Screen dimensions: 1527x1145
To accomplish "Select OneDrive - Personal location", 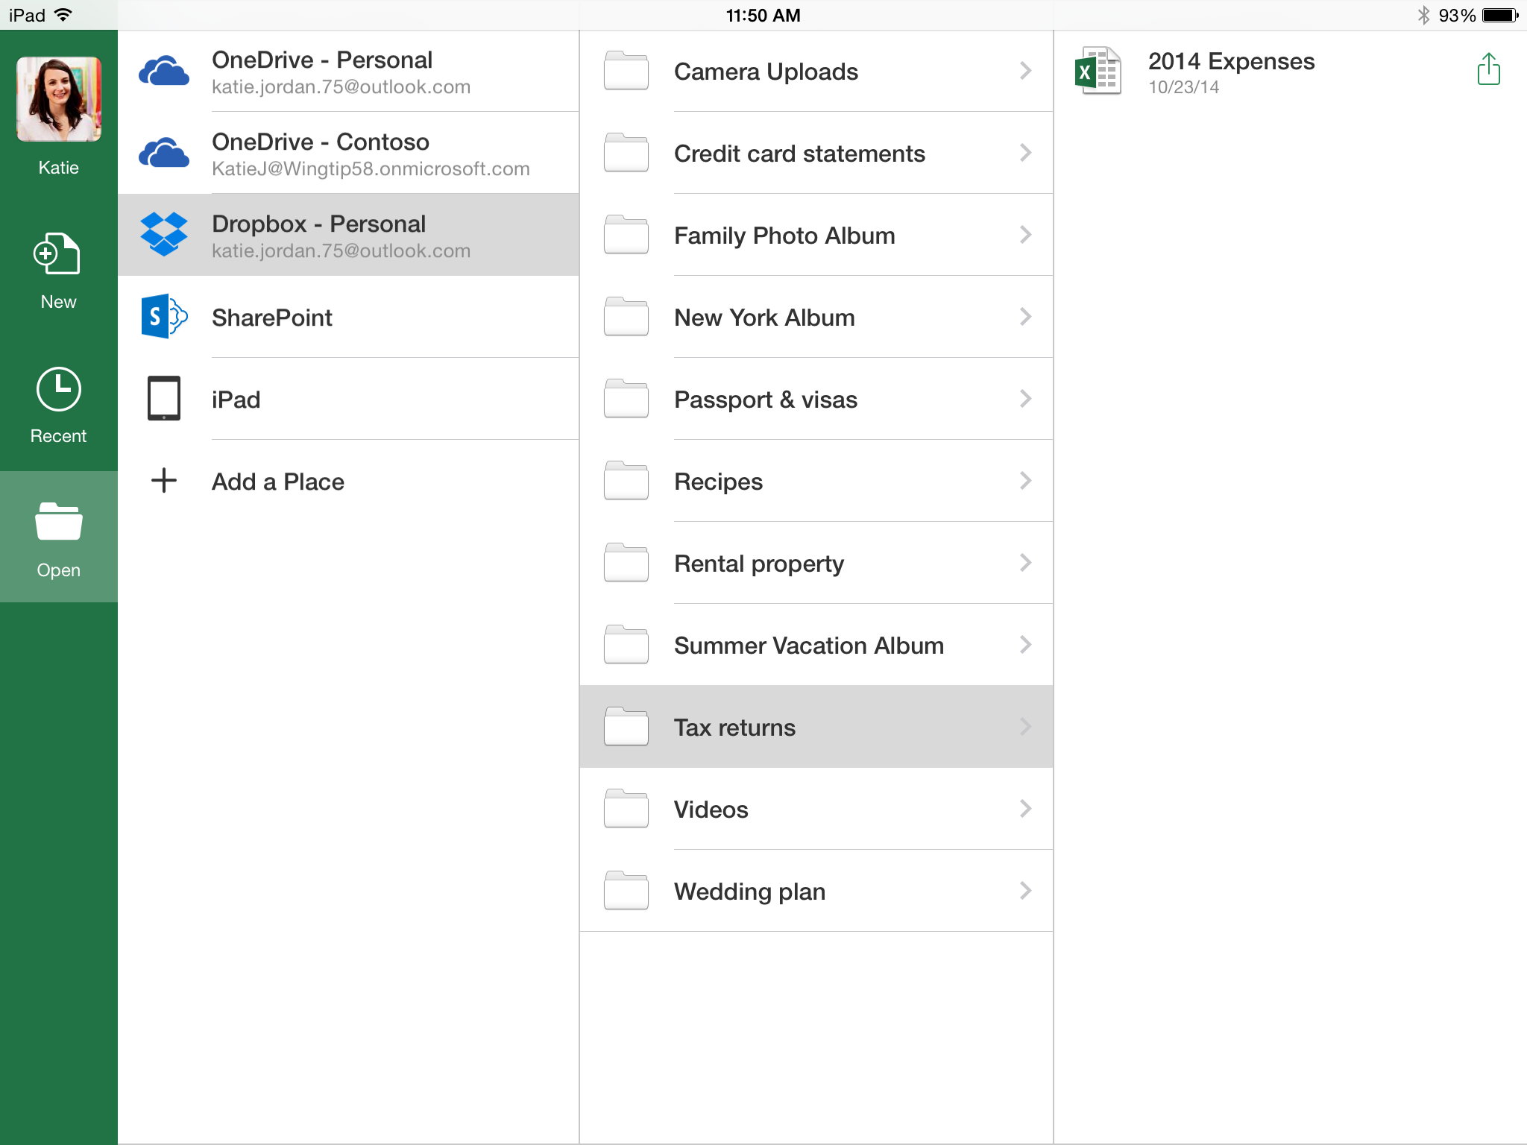I will point(348,71).
